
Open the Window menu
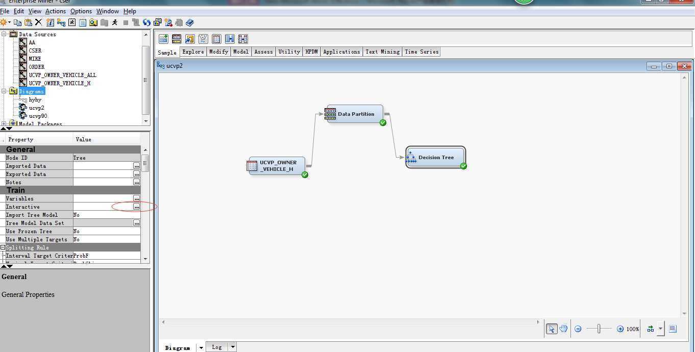click(108, 11)
